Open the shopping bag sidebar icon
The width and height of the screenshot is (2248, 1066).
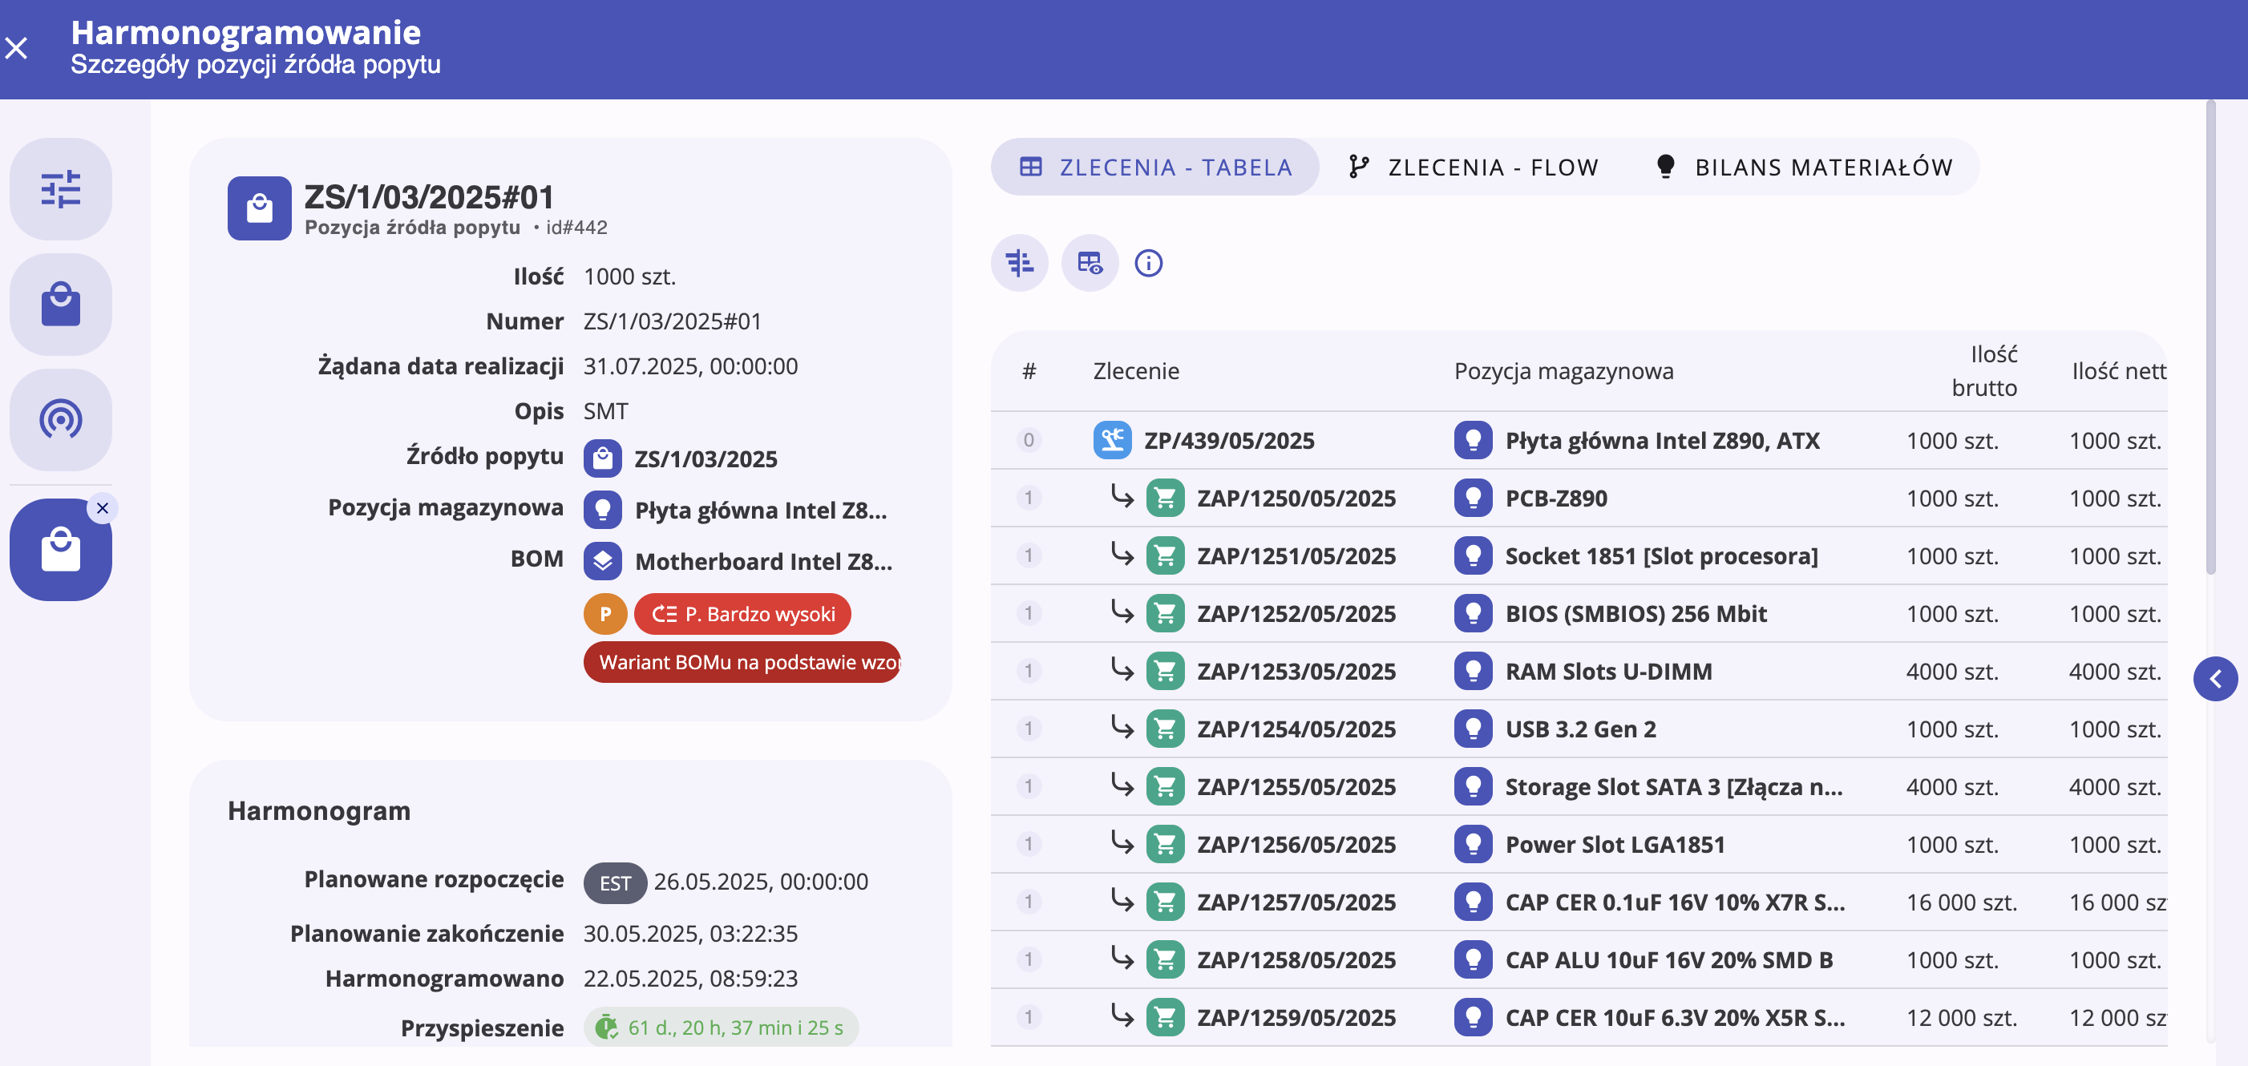60,305
